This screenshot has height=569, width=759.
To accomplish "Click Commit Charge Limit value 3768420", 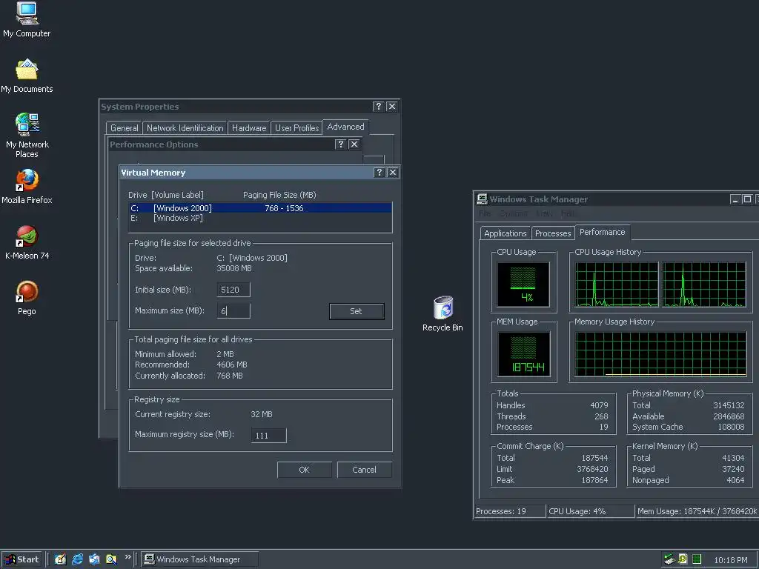I will pyautogui.click(x=592, y=469).
